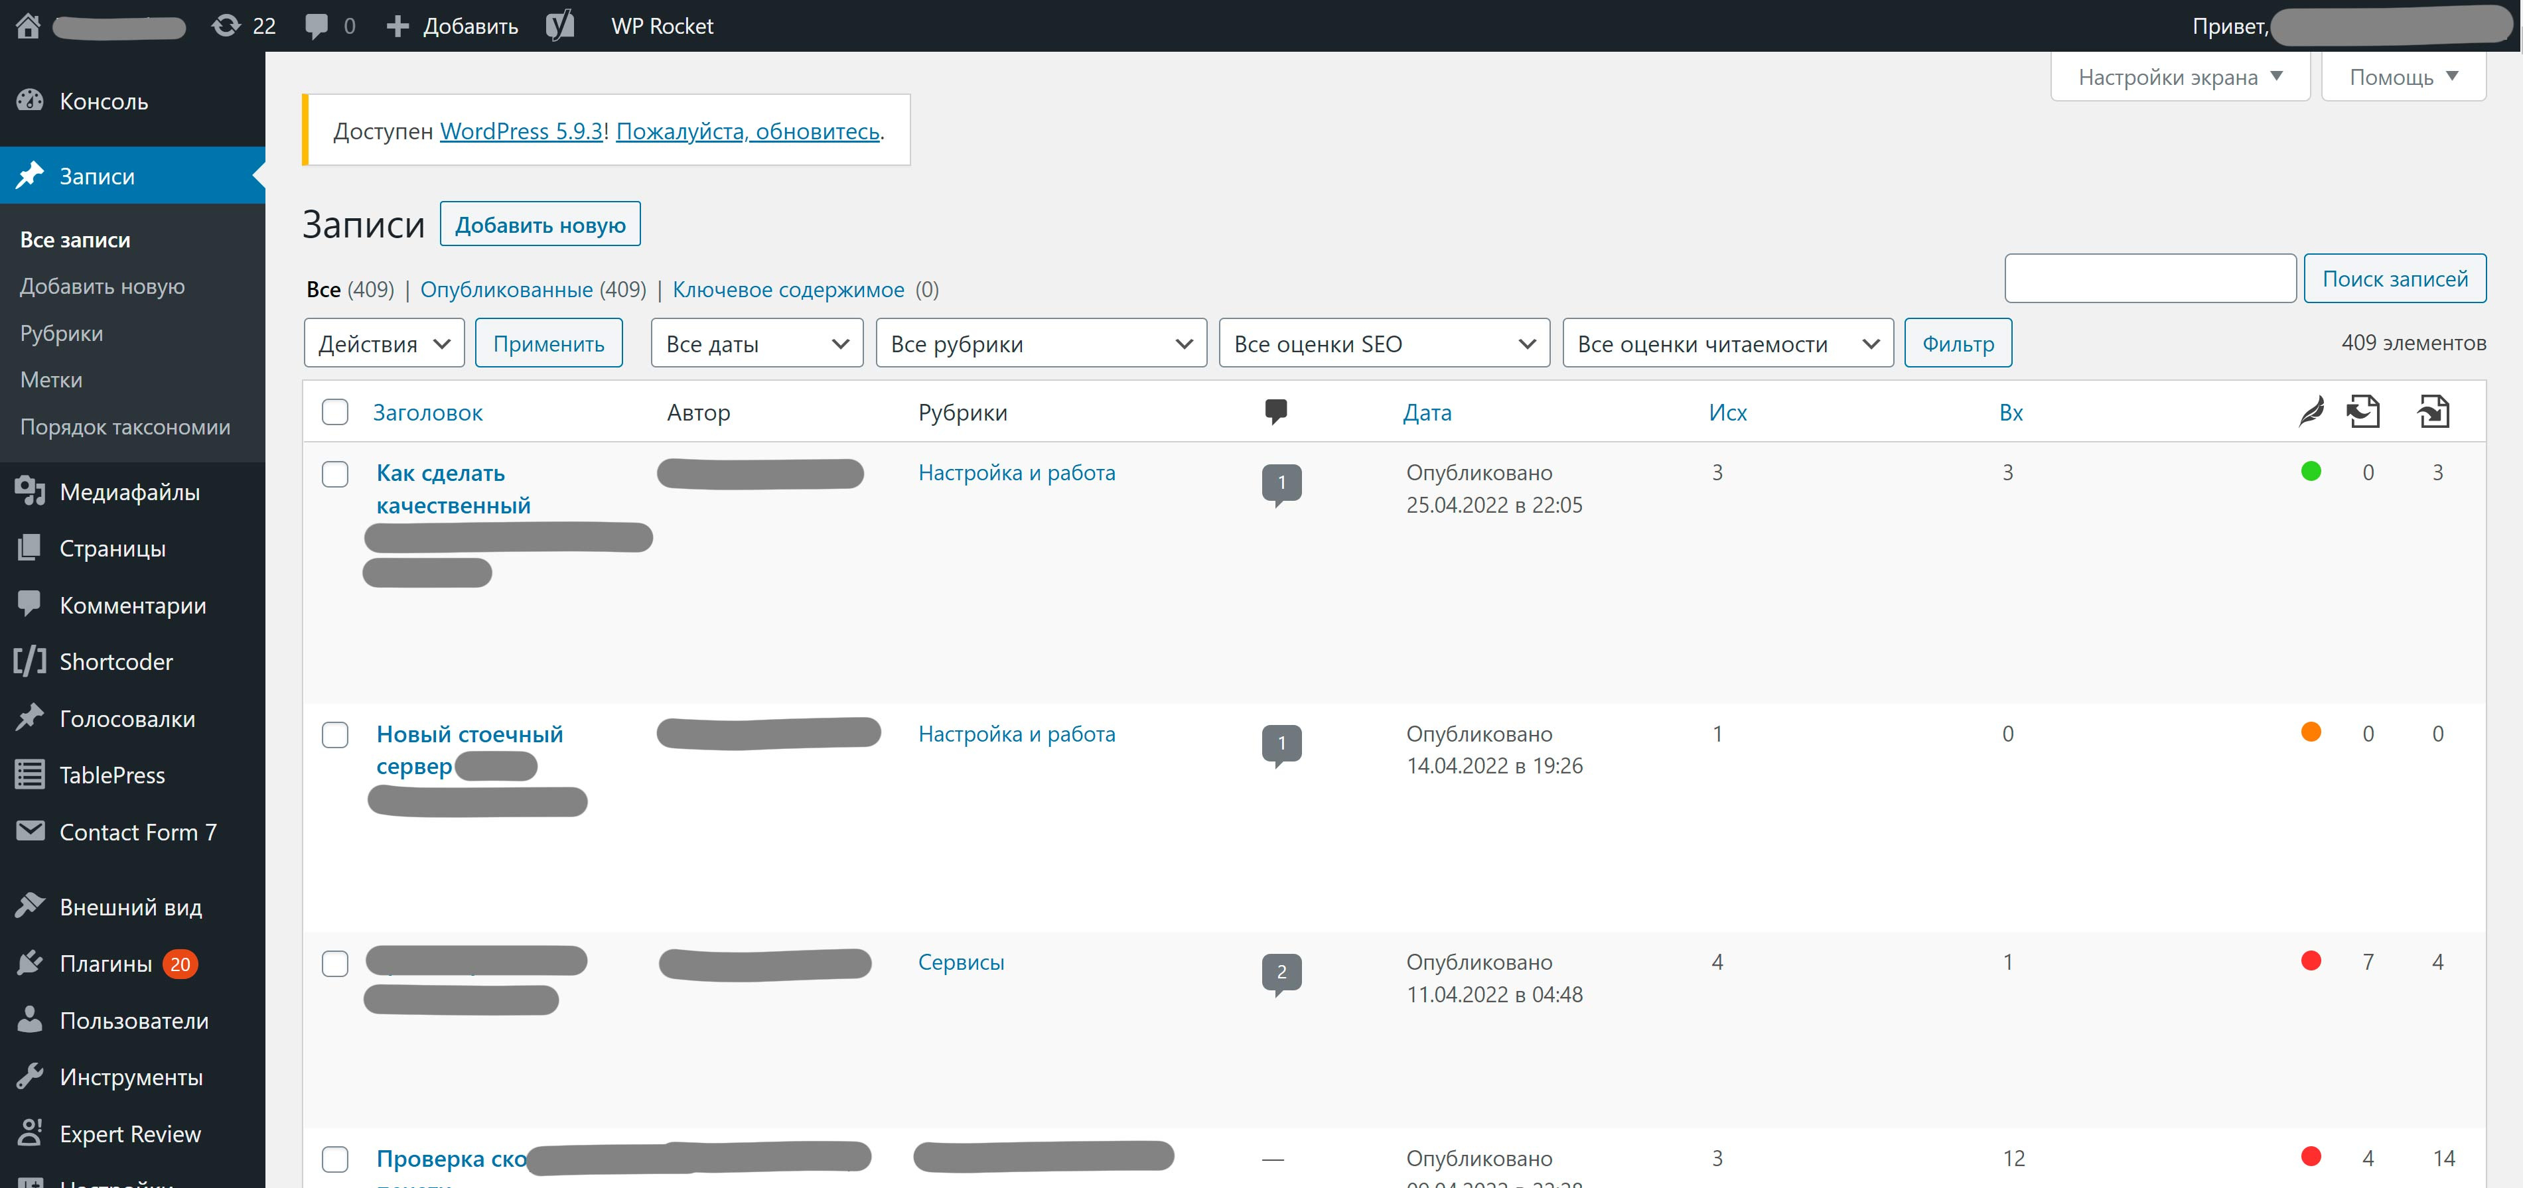Go to Рубрики submenu item
The height and width of the screenshot is (1188, 2523).
[62, 333]
